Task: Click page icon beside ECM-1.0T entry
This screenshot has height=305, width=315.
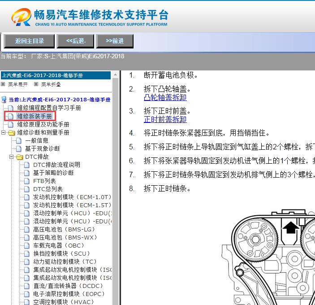Action: (x=26, y=197)
